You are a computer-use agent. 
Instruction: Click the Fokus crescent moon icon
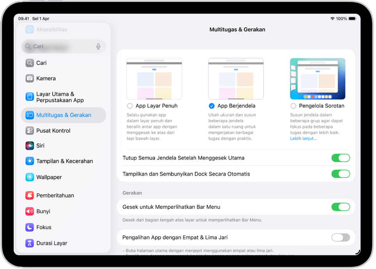pos(30,227)
